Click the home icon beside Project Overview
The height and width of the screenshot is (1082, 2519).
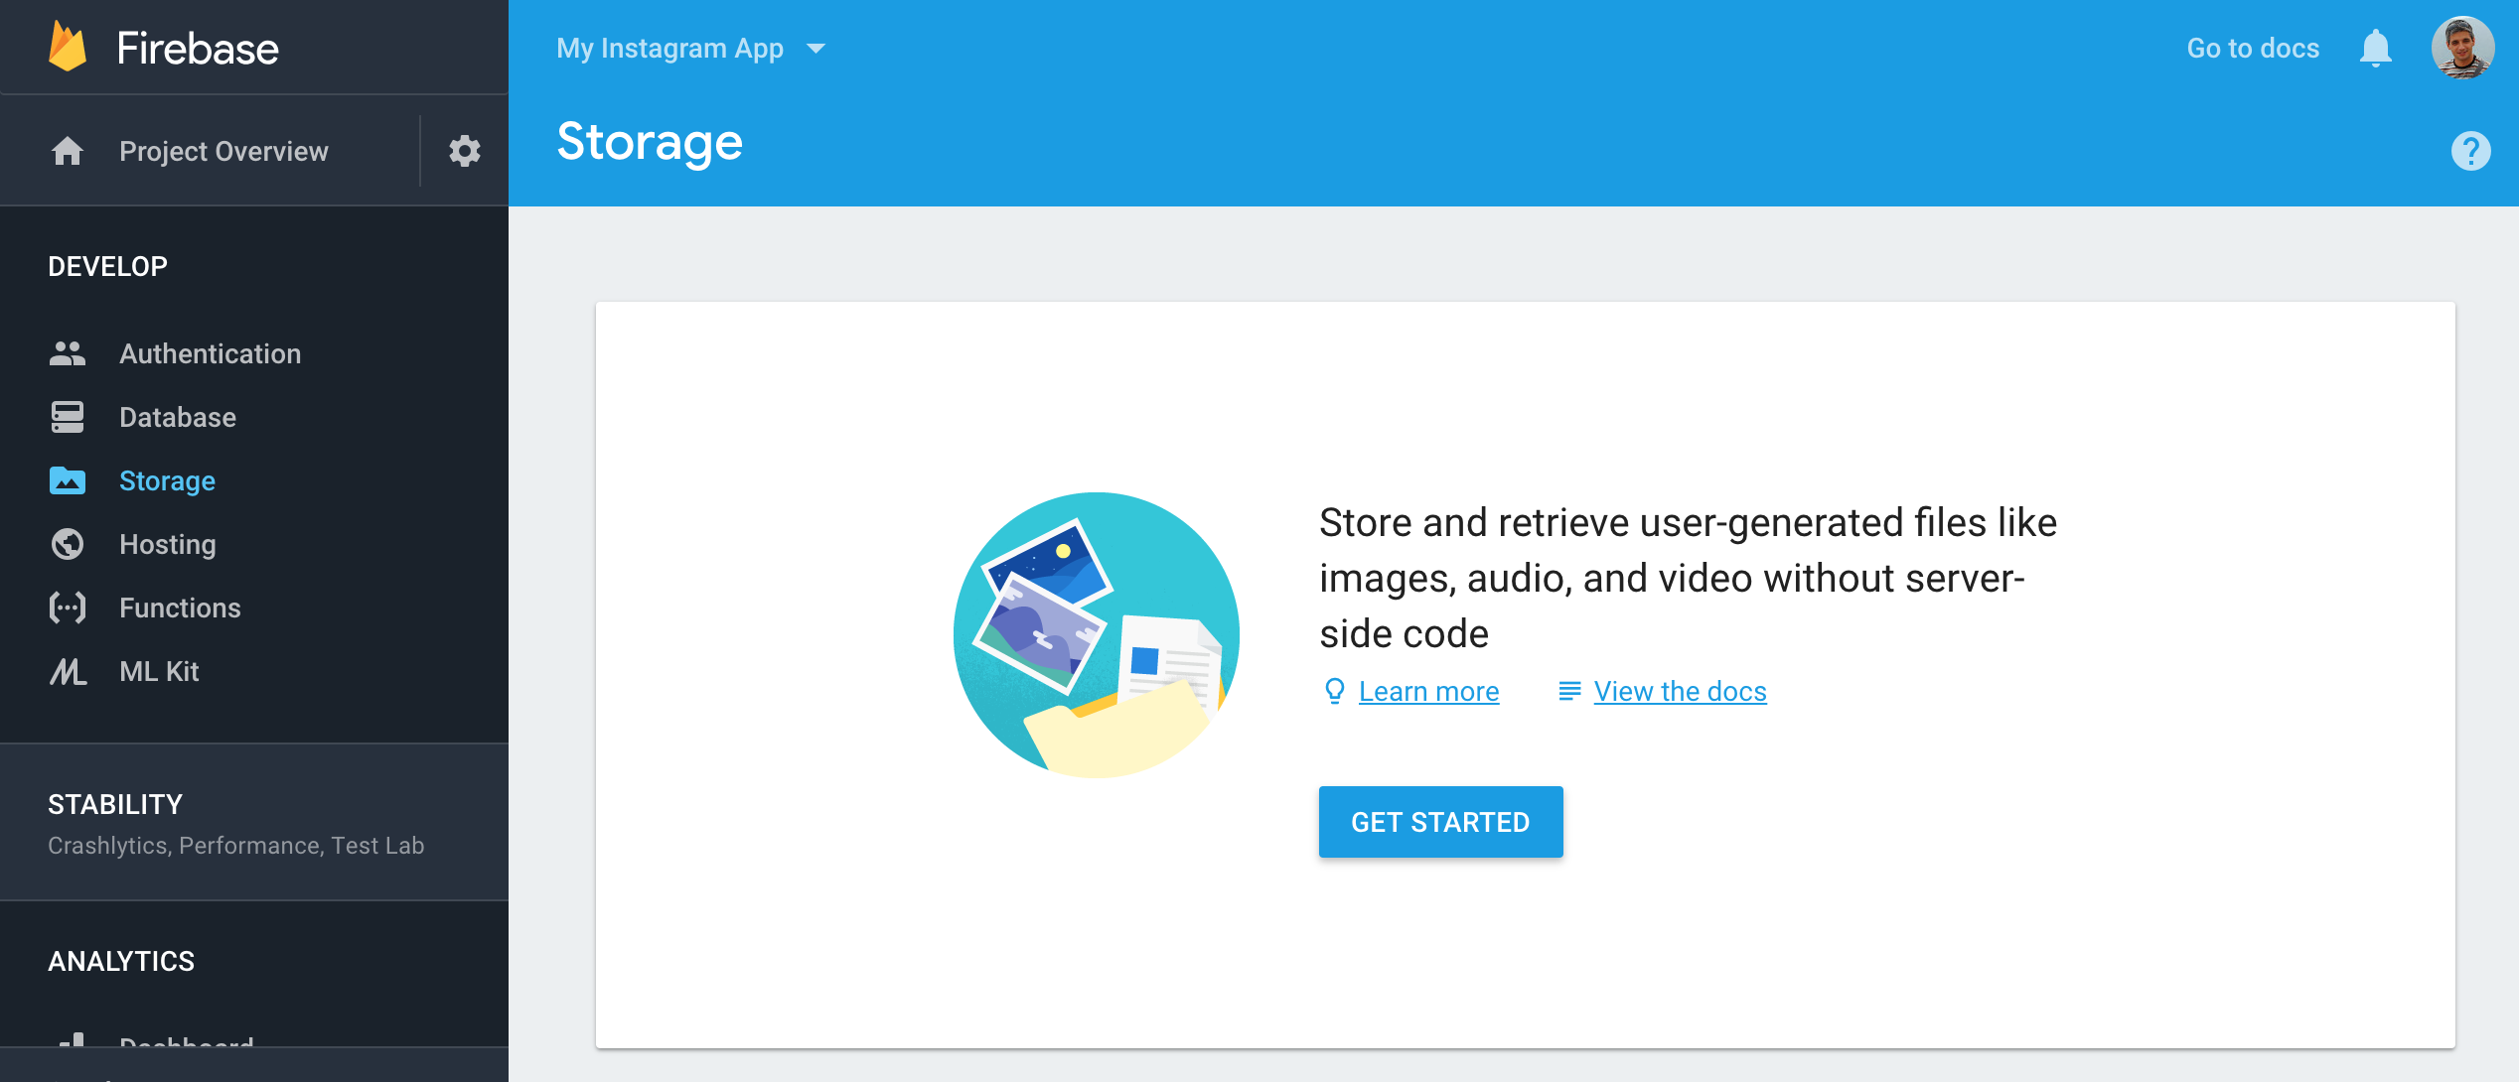point(68,151)
